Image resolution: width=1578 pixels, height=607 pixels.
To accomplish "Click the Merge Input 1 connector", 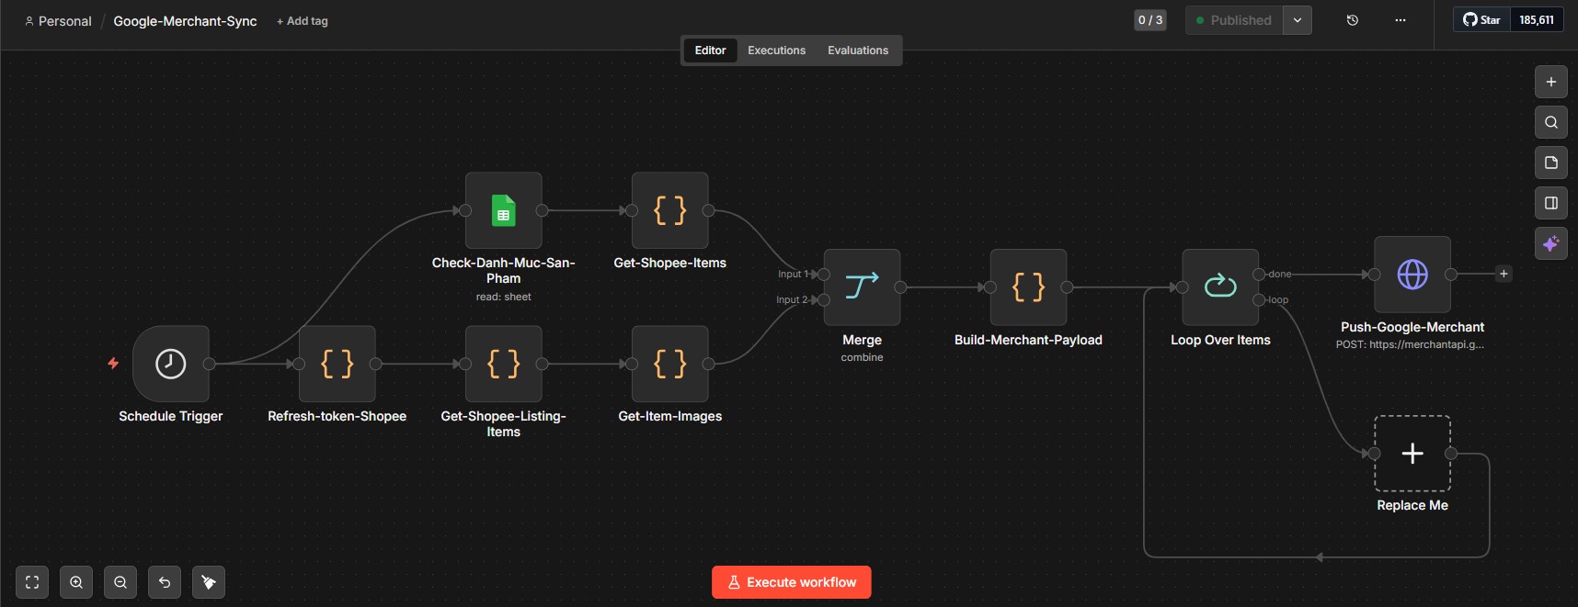I will (824, 275).
